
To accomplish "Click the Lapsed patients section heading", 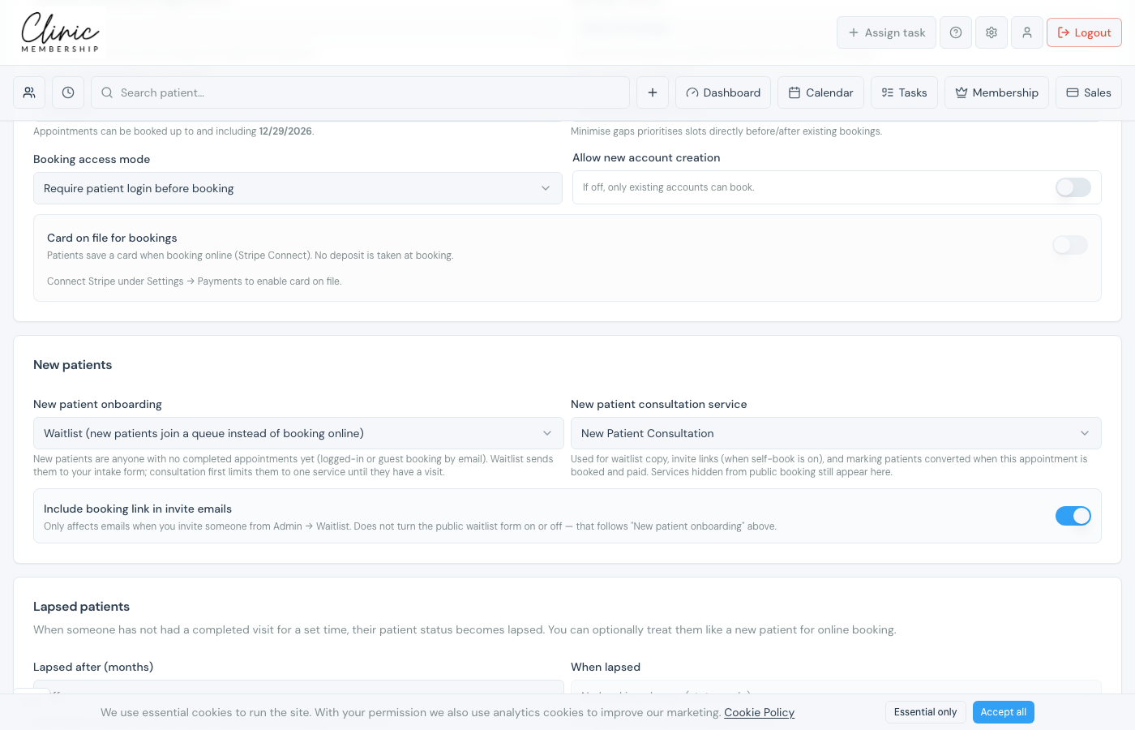I will click(81, 607).
